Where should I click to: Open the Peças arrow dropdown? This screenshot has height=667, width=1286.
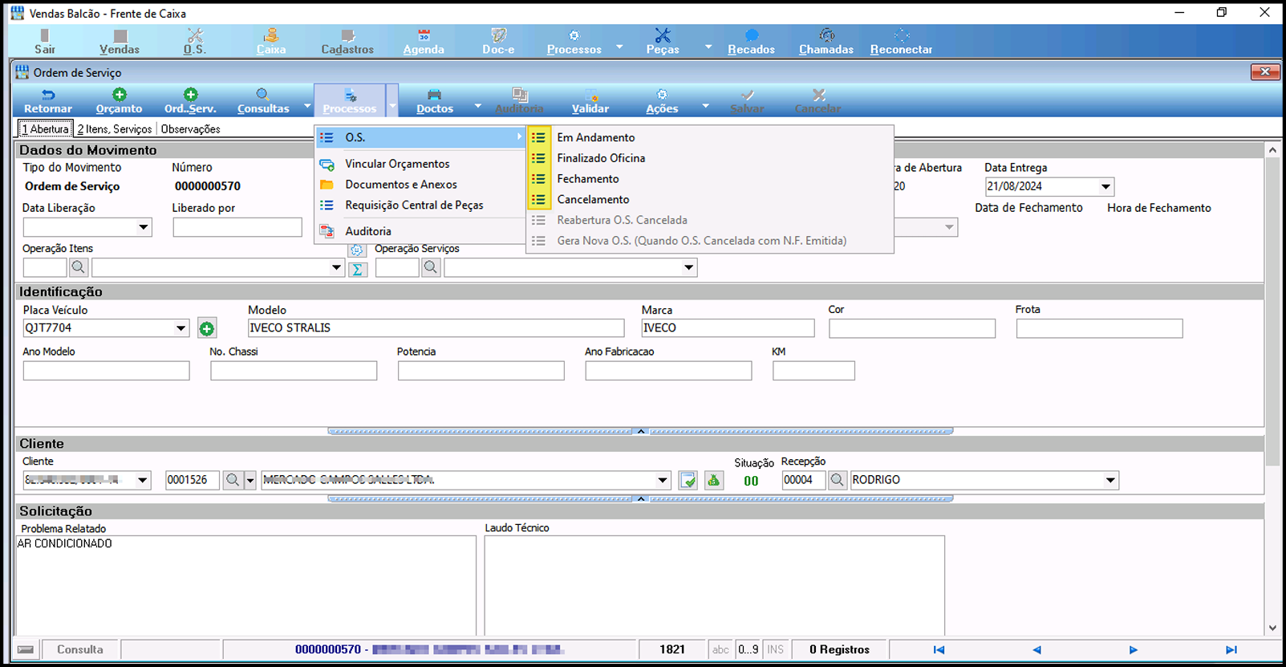pyautogui.click(x=708, y=47)
